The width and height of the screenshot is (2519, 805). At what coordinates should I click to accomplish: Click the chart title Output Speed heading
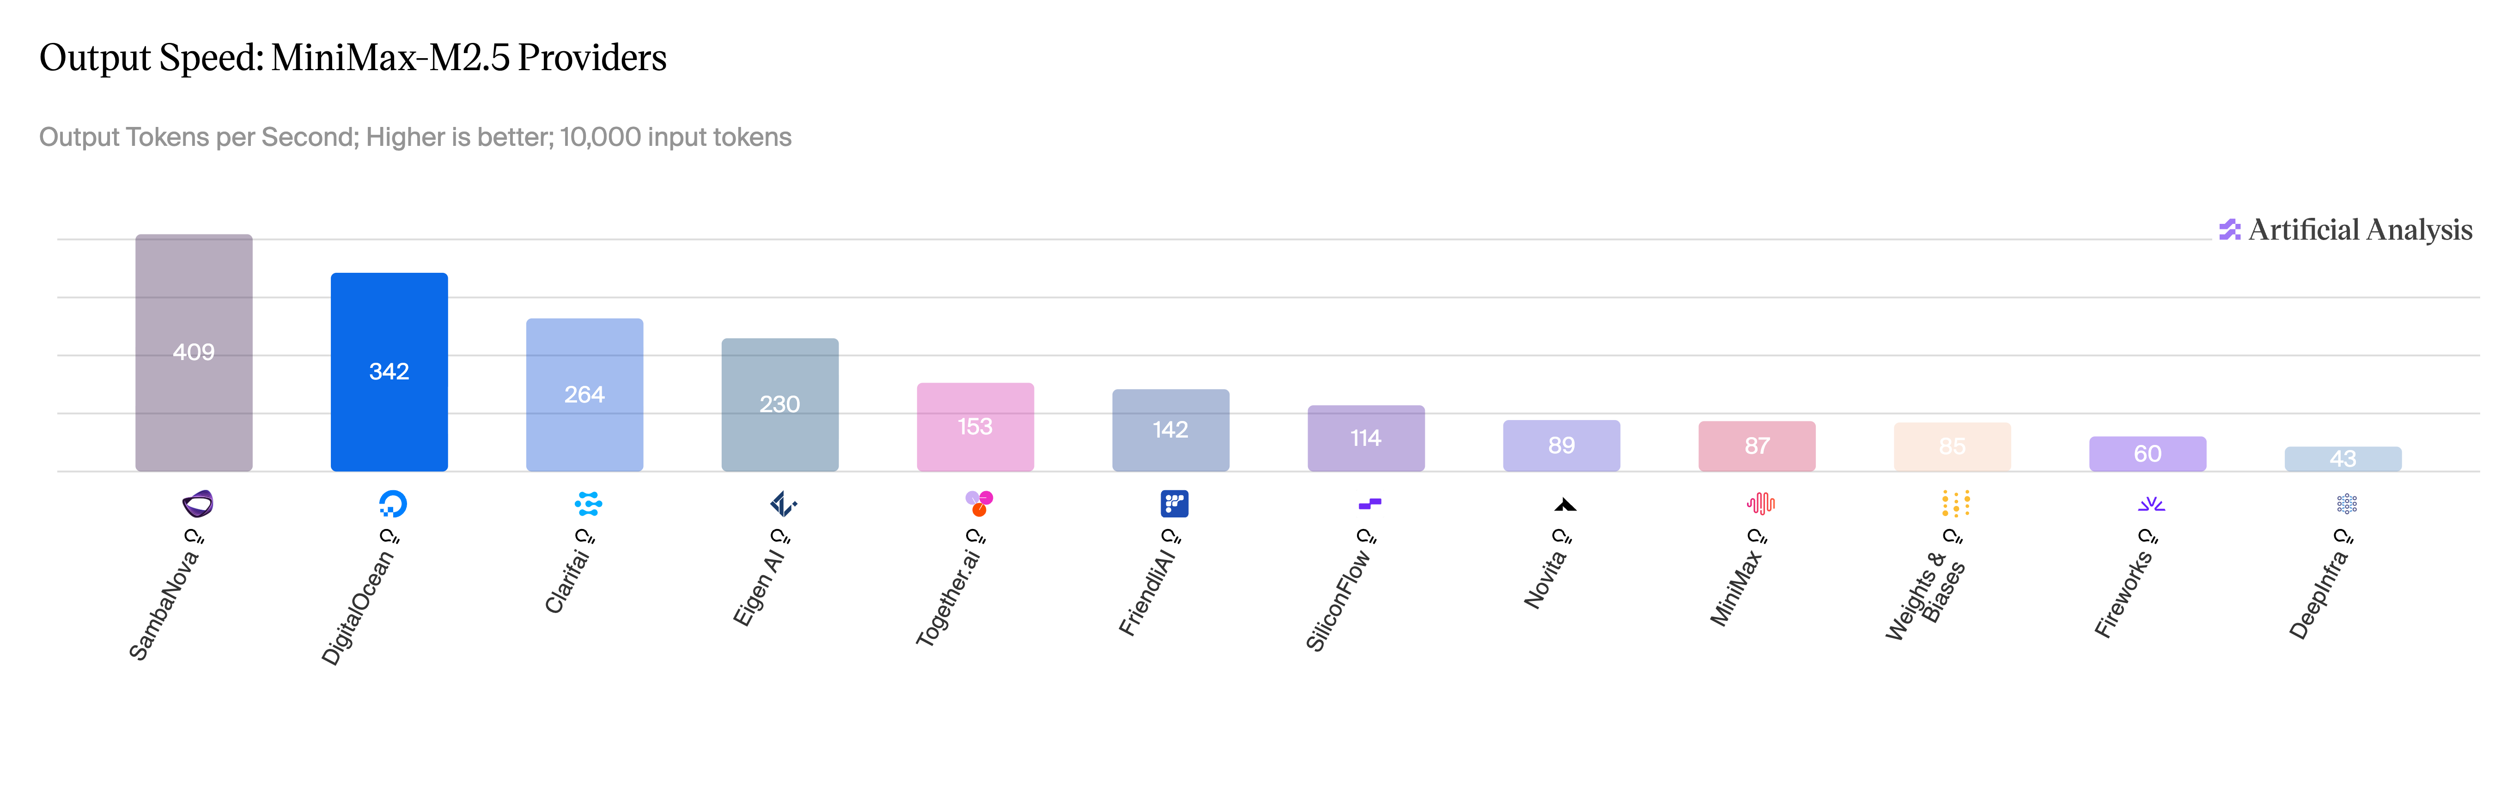(x=353, y=58)
